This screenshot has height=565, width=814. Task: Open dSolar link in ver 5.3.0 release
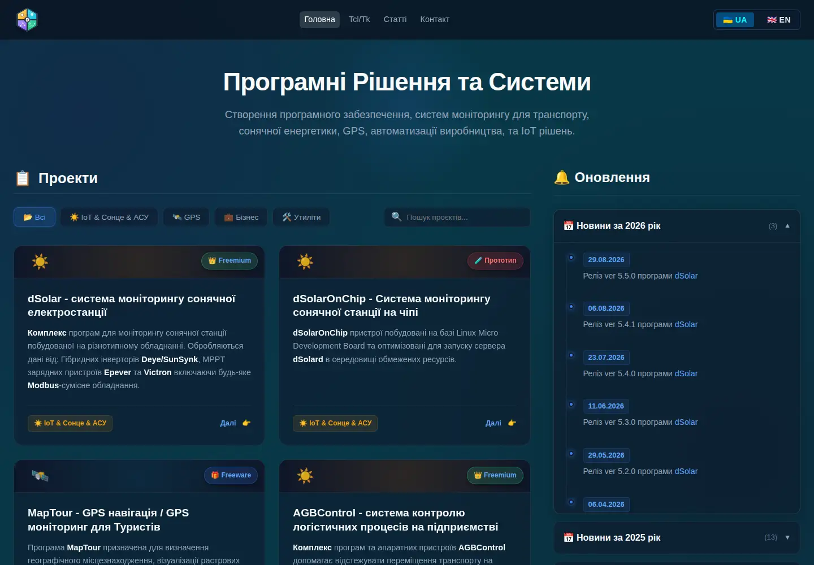686,422
